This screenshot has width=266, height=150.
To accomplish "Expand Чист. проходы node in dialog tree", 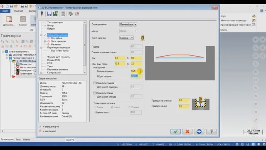I will click(x=45, y=41).
